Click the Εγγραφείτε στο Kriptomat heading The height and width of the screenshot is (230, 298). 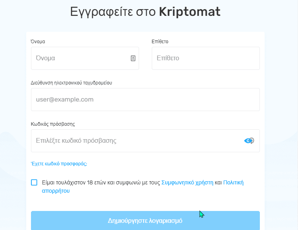coord(145,12)
